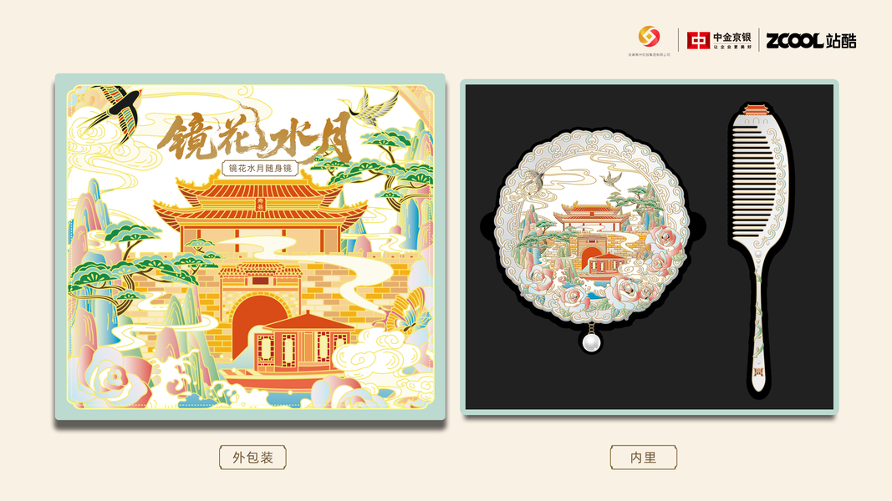Click the 镜花水月随身镜 subtitle label
Image resolution: width=892 pixels, height=501 pixels.
pos(260,168)
